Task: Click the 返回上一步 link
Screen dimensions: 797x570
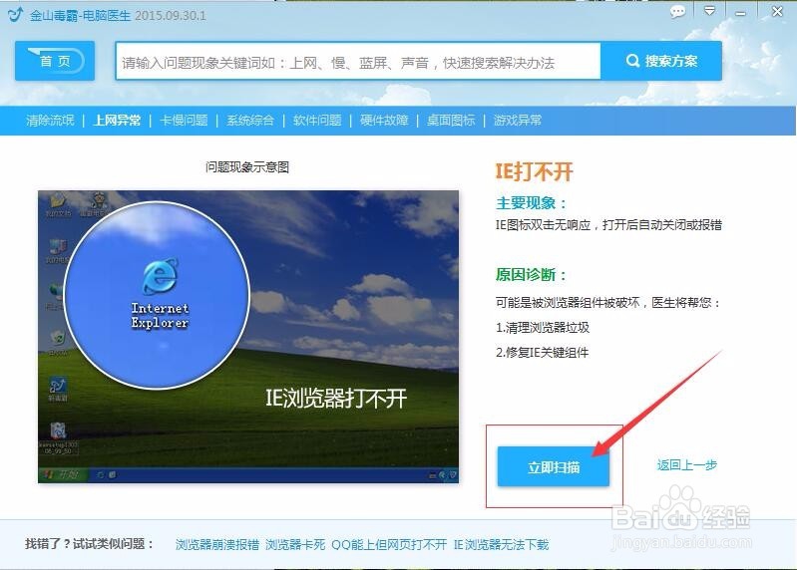Action: [x=686, y=464]
